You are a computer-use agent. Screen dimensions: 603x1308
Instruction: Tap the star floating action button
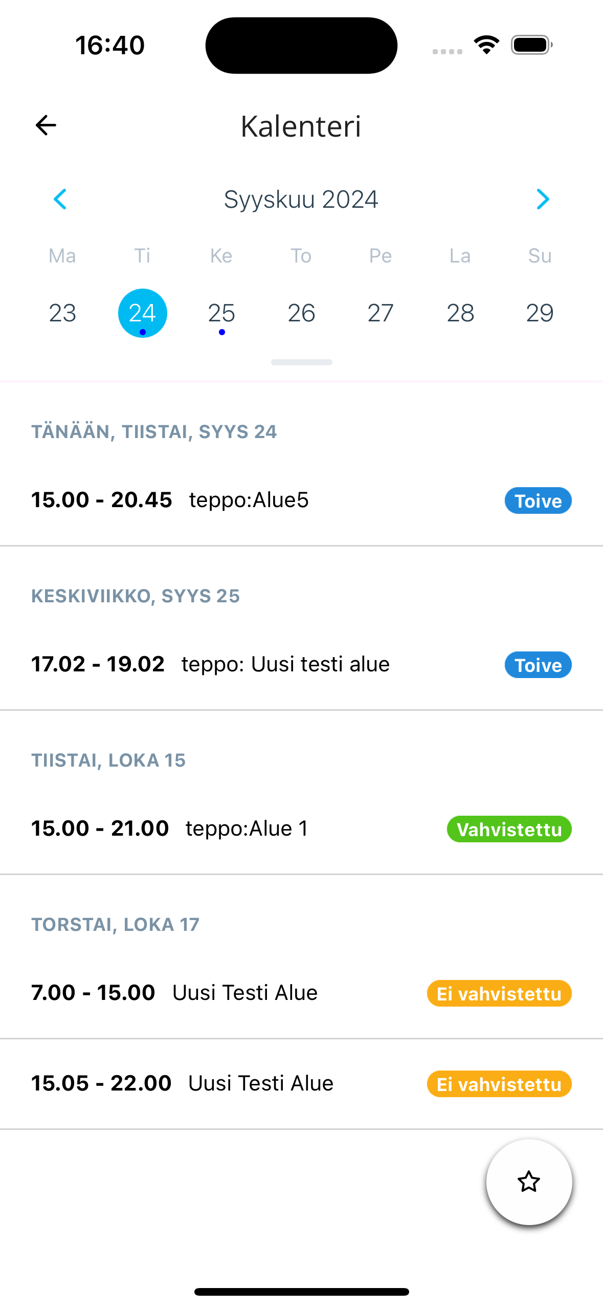click(x=529, y=1182)
